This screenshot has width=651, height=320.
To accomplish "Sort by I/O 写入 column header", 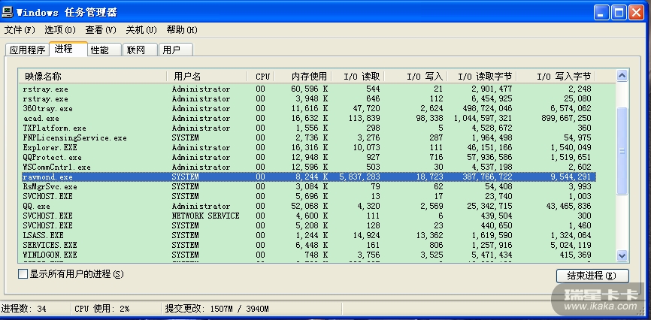I will pyautogui.click(x=416, y=77).
